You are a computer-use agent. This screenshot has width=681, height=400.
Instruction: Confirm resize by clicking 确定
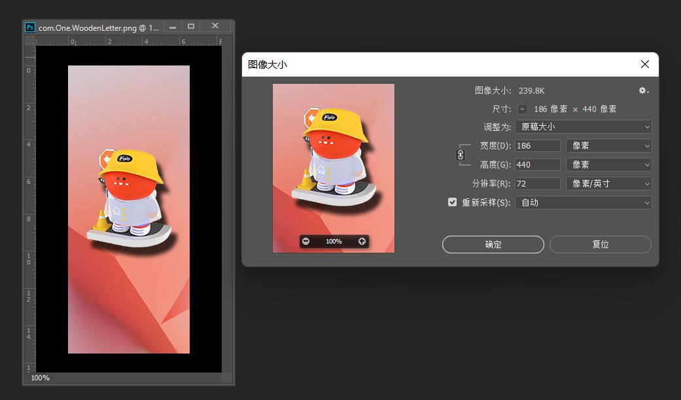[x=493, y=244]
